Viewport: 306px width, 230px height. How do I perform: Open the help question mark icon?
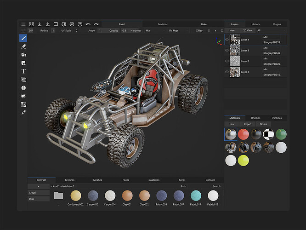pos(80,24)
